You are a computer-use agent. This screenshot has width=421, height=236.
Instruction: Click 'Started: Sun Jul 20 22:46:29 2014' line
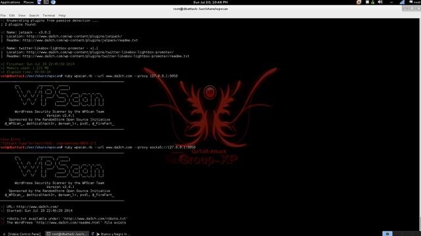[x=39, y=211]
